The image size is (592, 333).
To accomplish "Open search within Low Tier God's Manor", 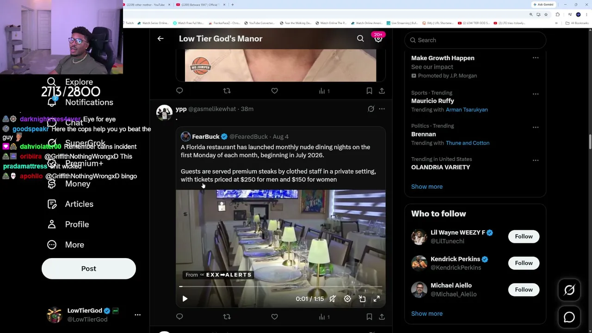I will tap(360, 39).
